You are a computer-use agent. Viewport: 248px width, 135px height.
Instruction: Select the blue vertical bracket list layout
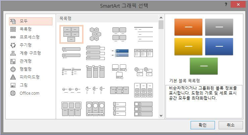coord(119,53)
